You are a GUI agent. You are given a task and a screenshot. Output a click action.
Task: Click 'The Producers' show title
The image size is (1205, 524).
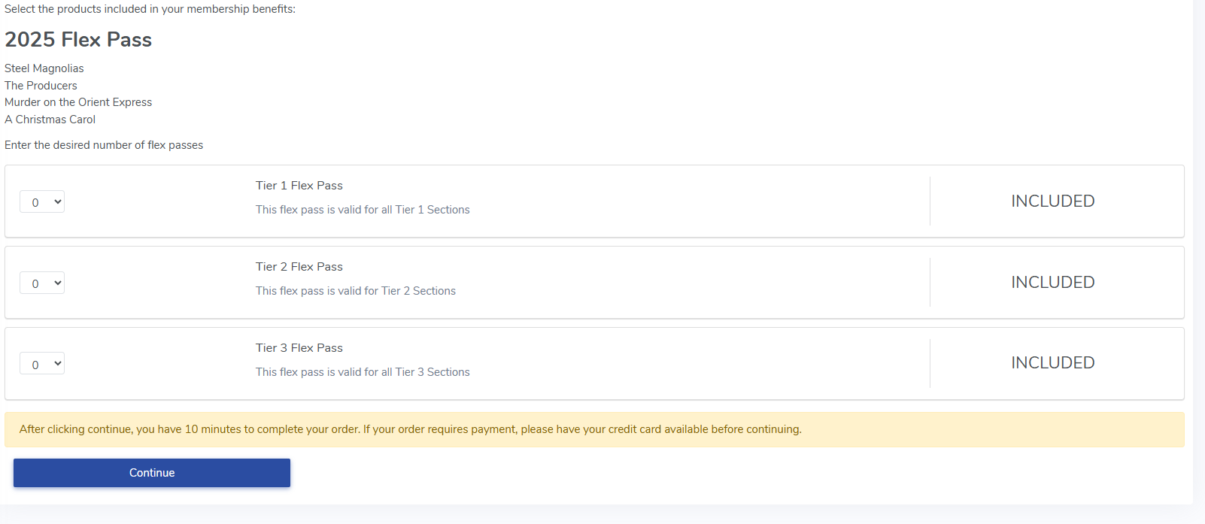click(41, 86)
